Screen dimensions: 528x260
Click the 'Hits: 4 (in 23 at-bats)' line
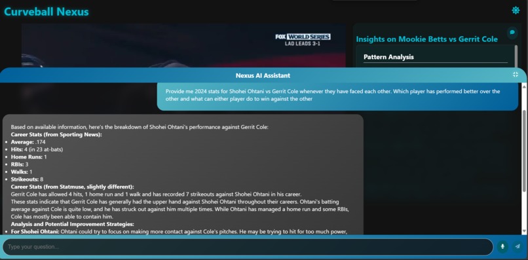pyautogui.click(x=37, y=149)
